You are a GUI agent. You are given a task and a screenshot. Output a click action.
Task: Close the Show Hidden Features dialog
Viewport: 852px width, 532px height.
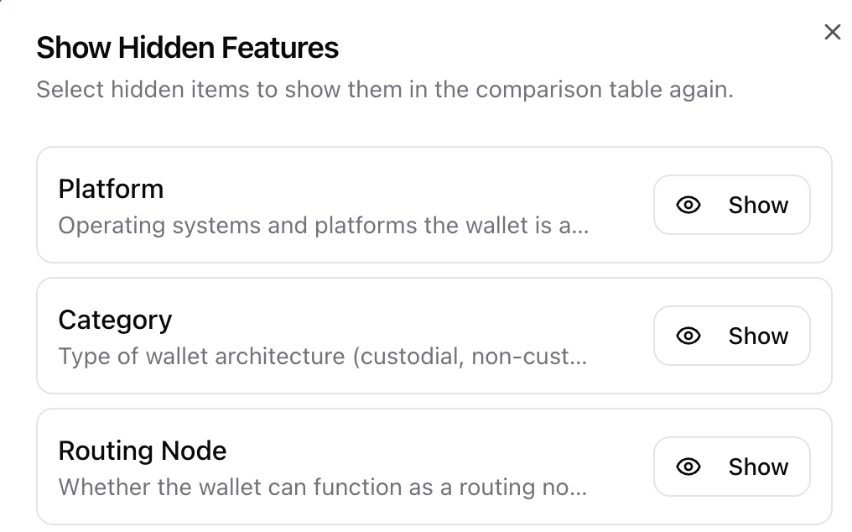click(x=832, y=33)
